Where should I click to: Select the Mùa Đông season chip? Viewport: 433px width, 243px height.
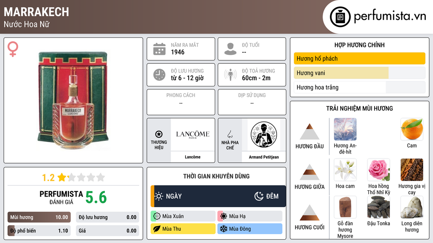(x=250, y=229)
